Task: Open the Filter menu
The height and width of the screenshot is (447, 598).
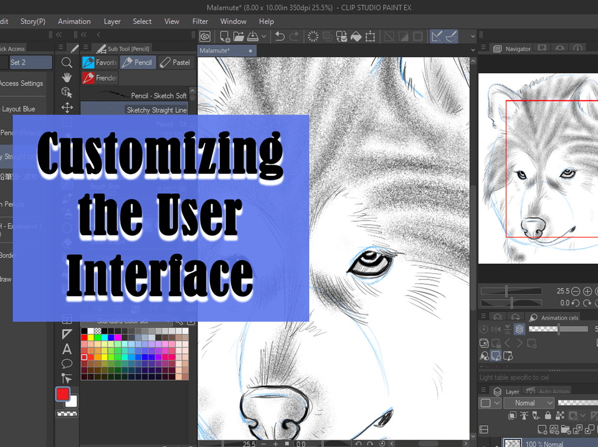Action: tap(200, 21)
